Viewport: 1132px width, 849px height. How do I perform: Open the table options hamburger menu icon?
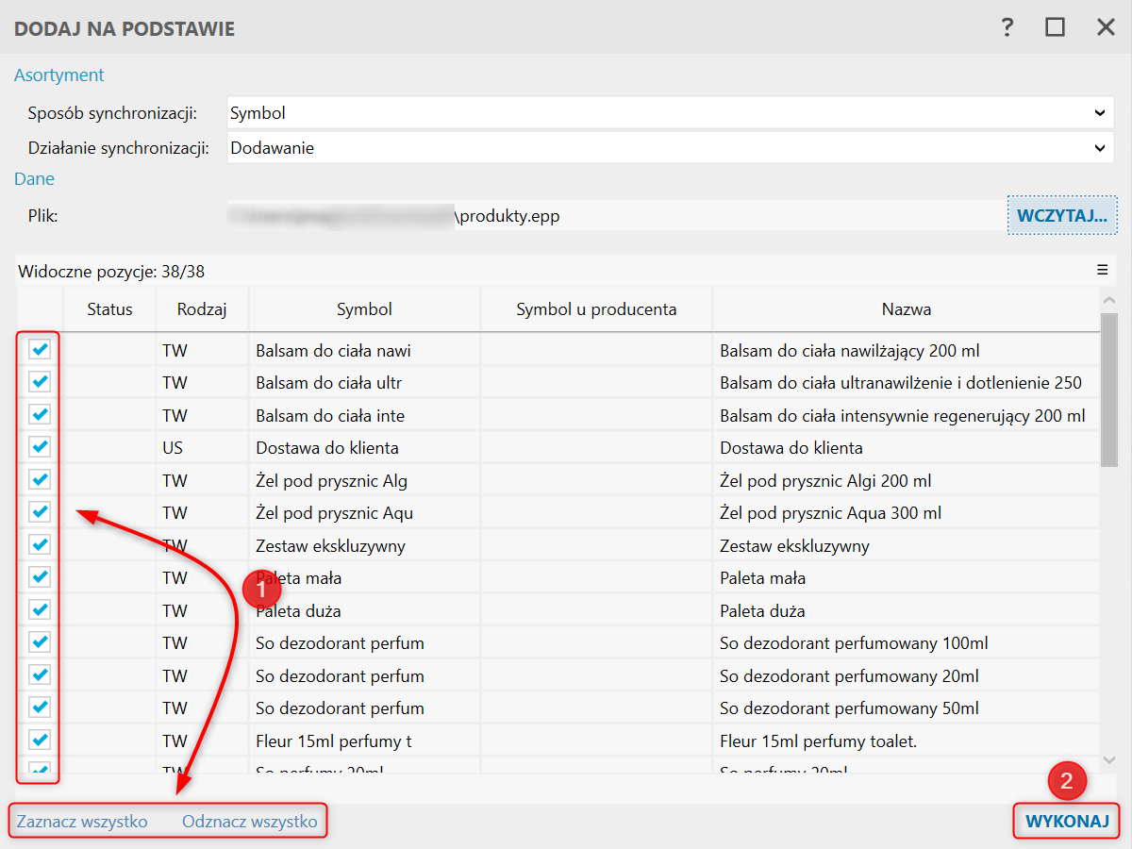coord(1102,270)
